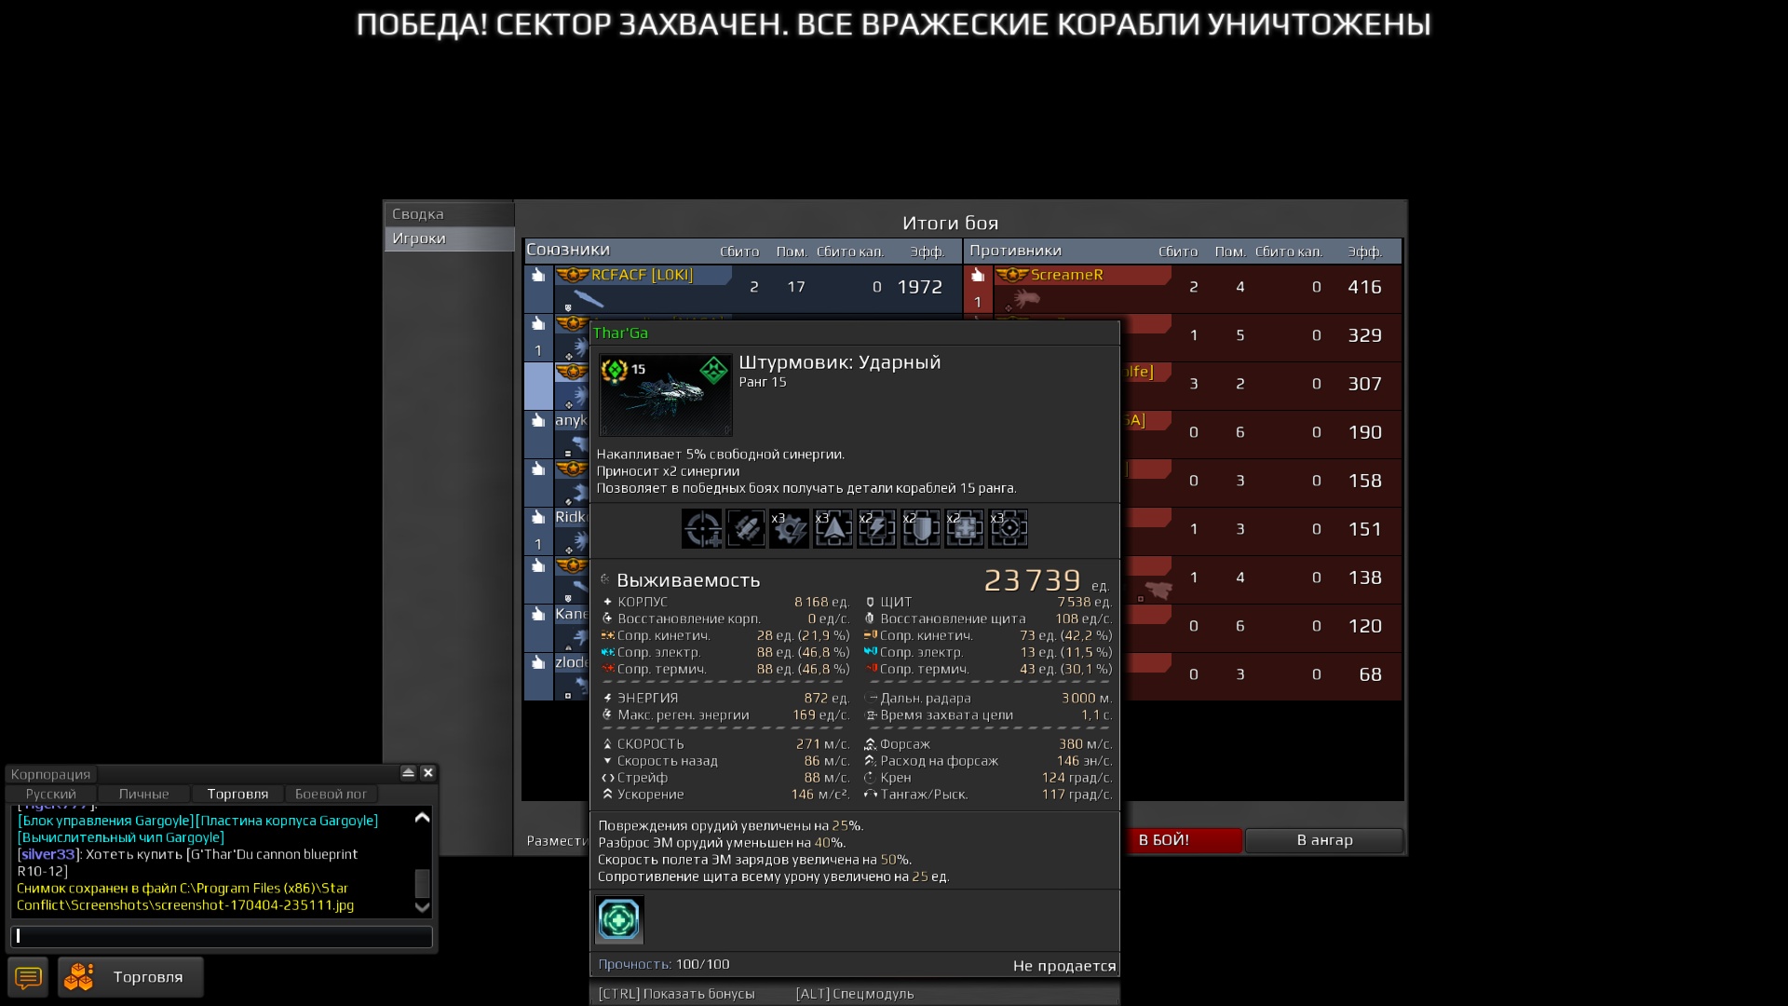Close the chat window
The height and width of the screenshot is (1006, 1788).
click(x=428, y=772)
